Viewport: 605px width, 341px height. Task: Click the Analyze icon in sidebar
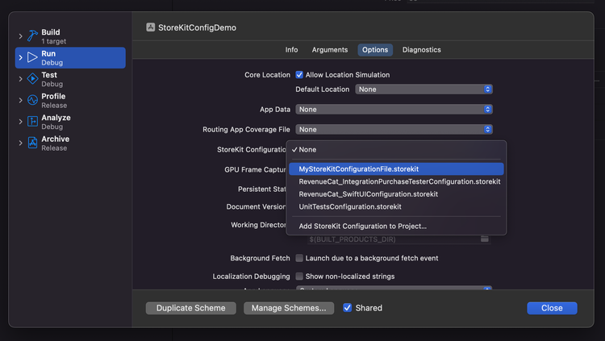[x=32, y=122]
